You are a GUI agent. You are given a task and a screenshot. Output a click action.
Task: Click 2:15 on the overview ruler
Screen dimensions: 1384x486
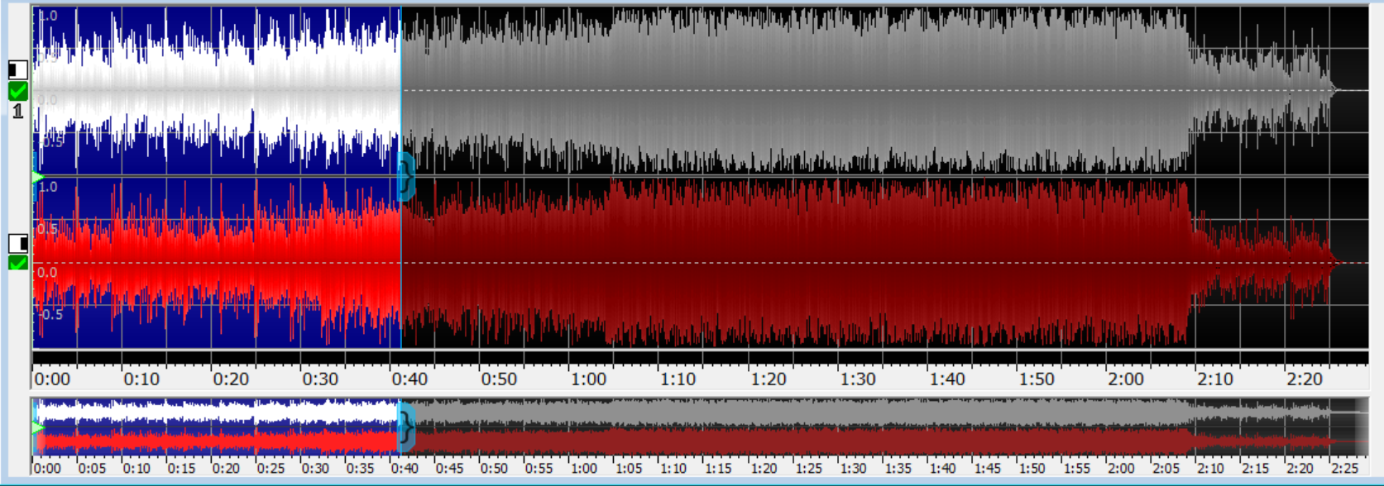(x=1254, y=469)
